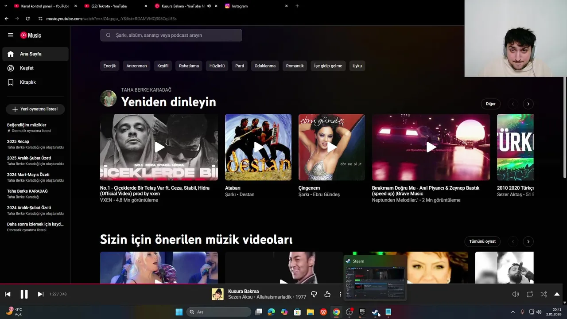Screen dimensions: 567x319
Task: Open a new browser tab
Action: pos(297,6)
